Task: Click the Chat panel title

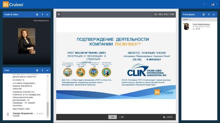Action: [7, 70]
